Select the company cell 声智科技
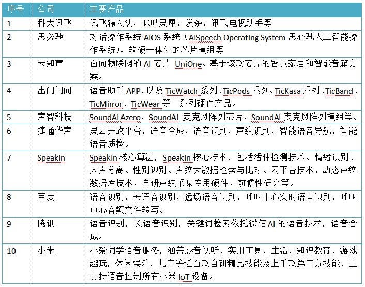 pyautogui.click(x=59, y=117)
